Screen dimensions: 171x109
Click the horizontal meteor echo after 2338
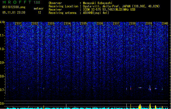coord(140,87)
